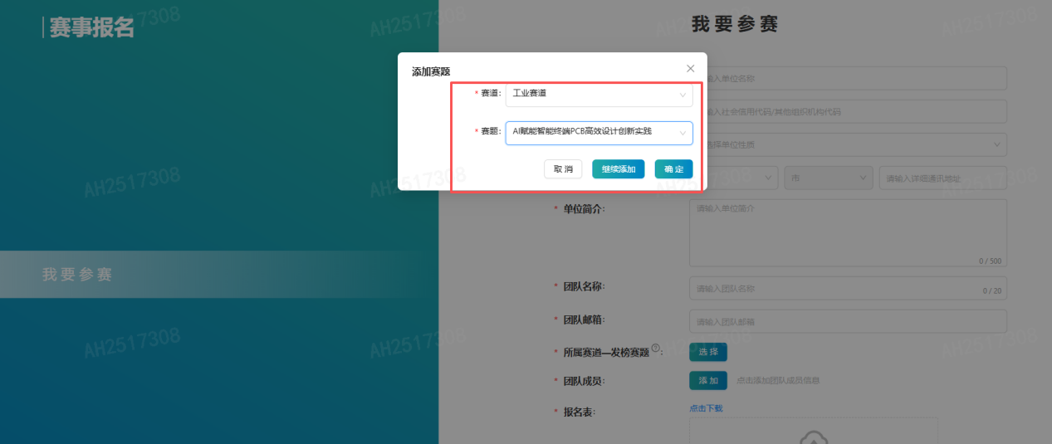This screenshot has height=444, width=1052.
Task: Click the cloud upload icon for 报名表
Action: click(813, 436)
